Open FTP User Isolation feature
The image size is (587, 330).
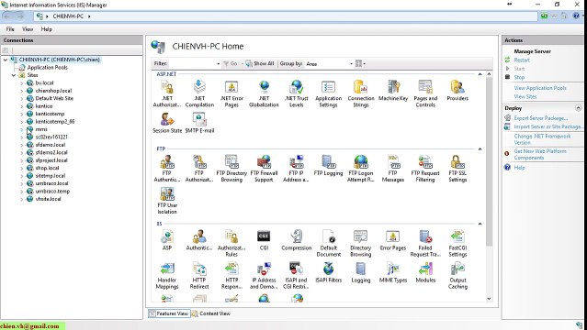pos(167,201)
